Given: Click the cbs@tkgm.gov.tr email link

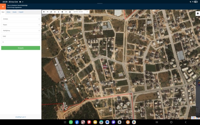Looking at the screenshot, I should click(20, 117).
